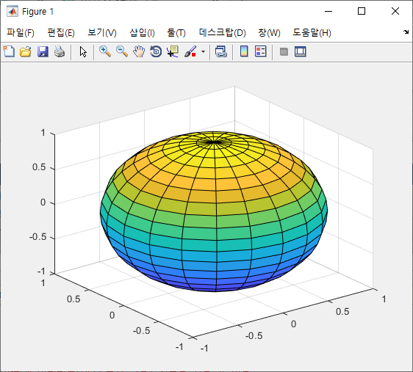Open the 삽입(I) menu
Image resolution: width=413 pixels, height=372 pixels.
142,32
